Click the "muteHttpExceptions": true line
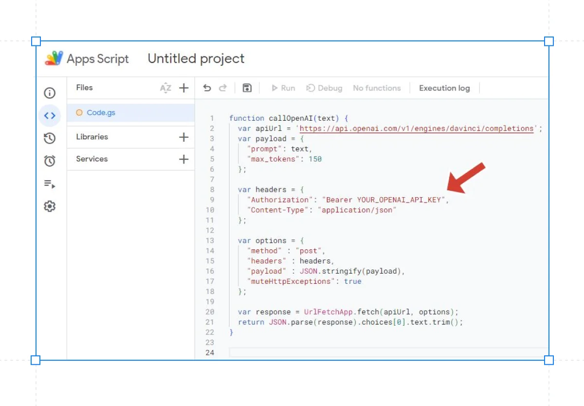 click(304, 281)
